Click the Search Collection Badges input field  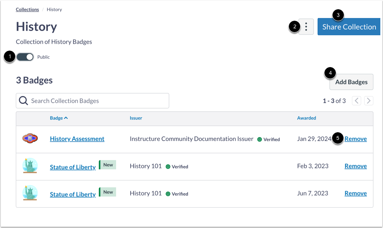point(92,100)
